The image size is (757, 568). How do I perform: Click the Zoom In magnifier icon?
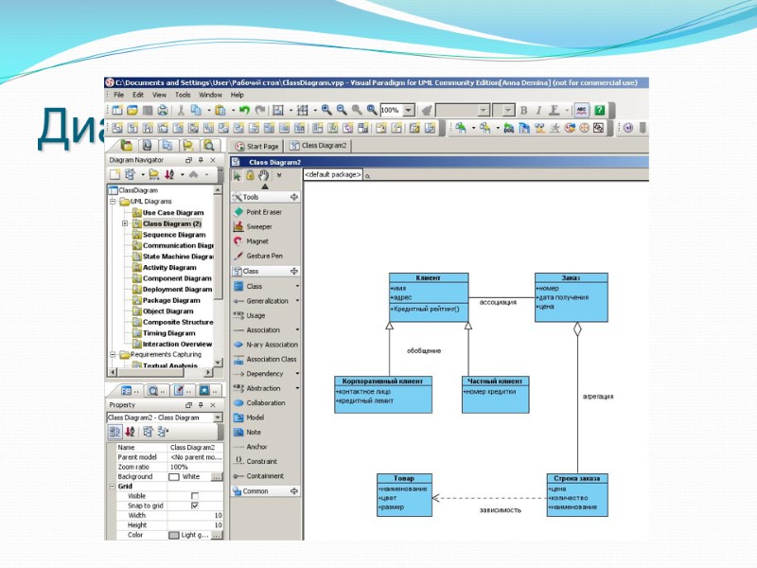[326, 110]
